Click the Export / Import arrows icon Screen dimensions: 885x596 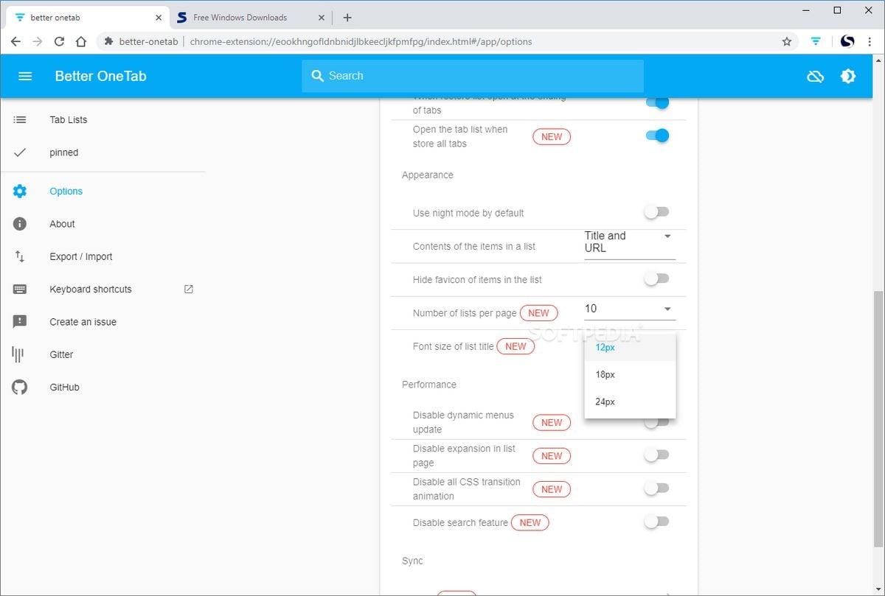tap(20, 256)
